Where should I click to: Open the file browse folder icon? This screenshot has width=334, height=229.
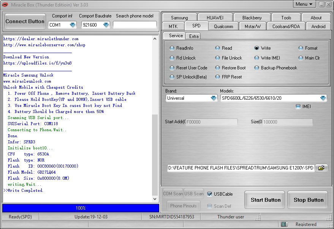coord(321,168)
